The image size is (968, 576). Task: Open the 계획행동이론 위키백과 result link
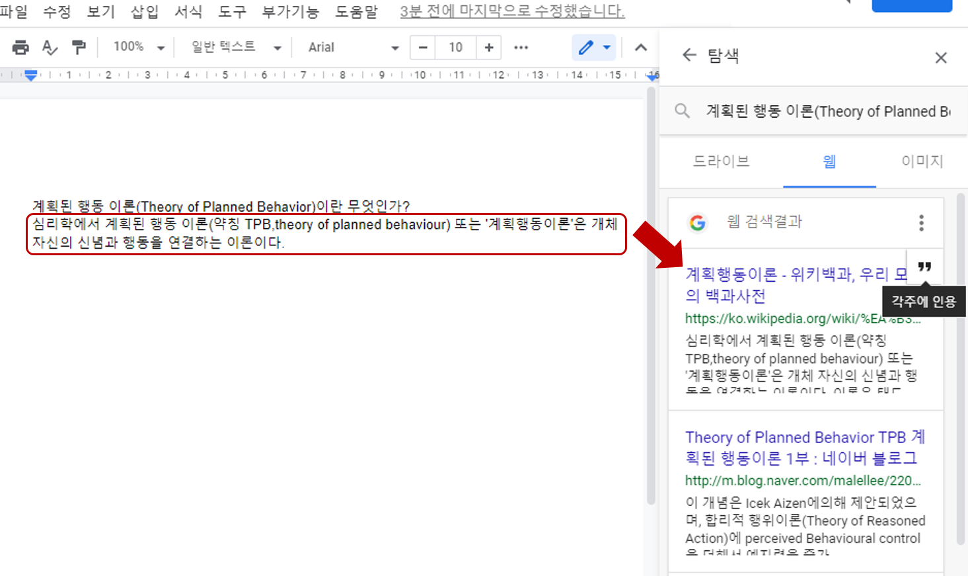coord(796,284)
